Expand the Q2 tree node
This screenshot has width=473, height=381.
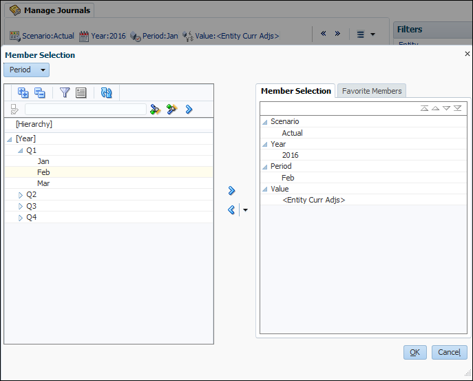[21, 195]
